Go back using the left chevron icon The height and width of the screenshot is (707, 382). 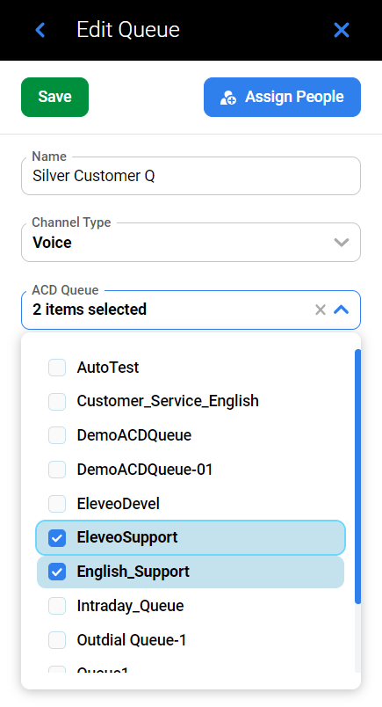pyautogui.click(x=40, y=30)
